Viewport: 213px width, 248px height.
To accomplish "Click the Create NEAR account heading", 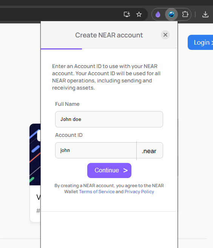I will (109, 35).
